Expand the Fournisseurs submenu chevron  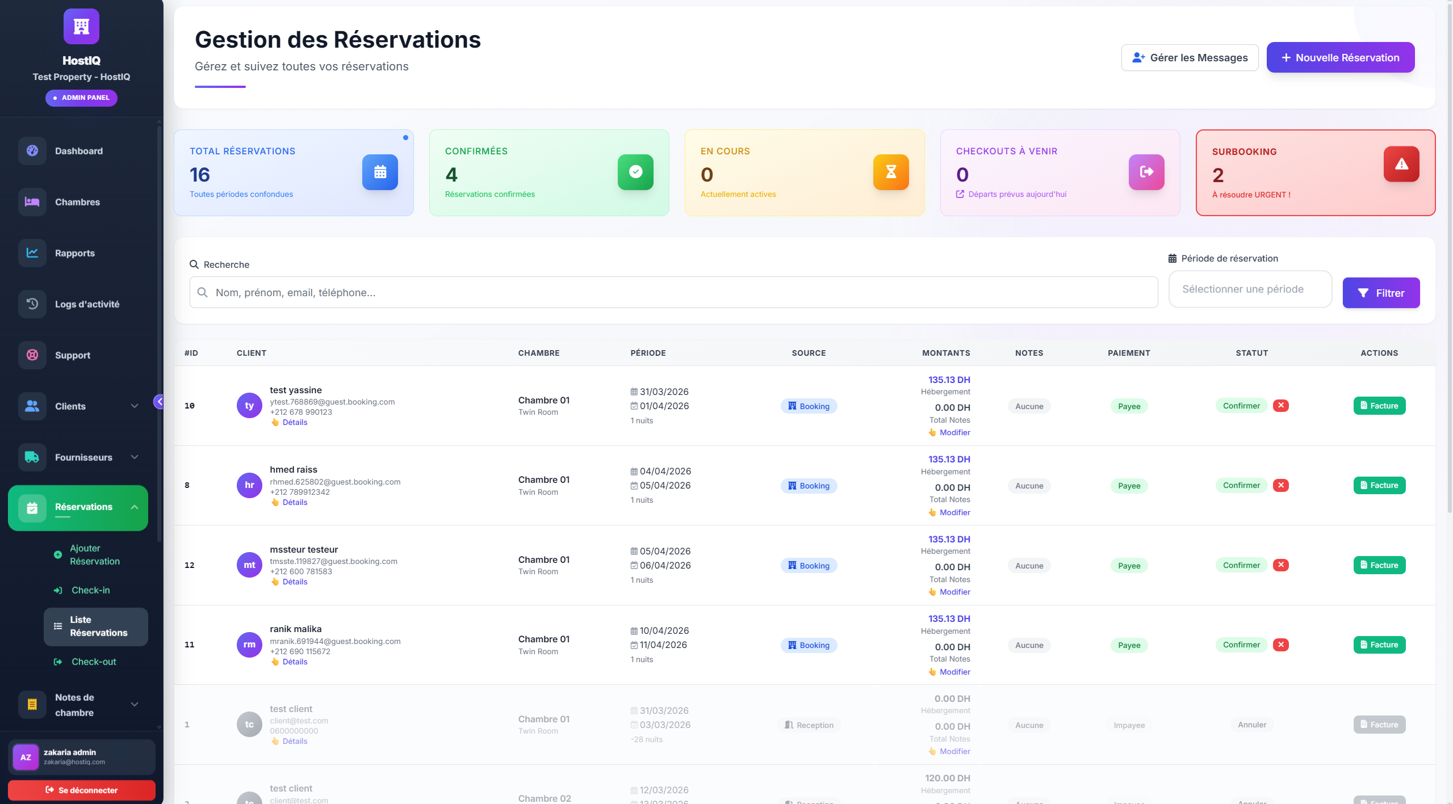(x=135, y=457)
